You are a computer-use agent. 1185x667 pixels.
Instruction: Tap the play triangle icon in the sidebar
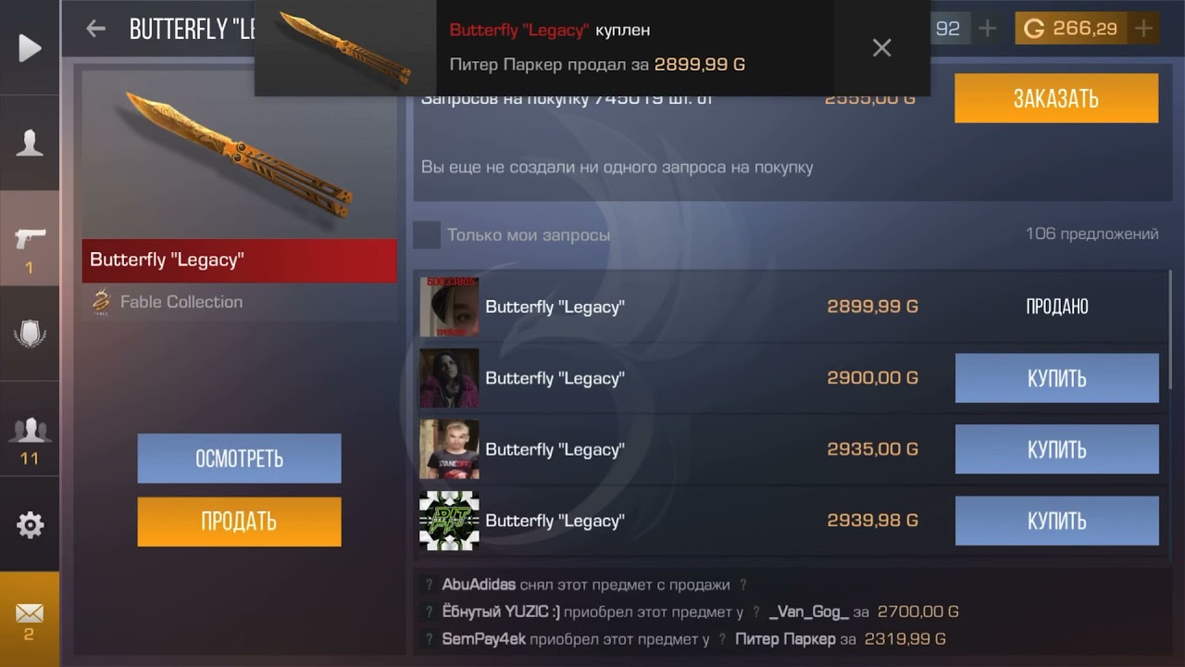click(30, 48)
